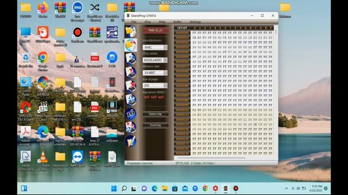Viewport: 348px width, 195px height.
Task: Open Windows Start menu on taskbar
Action: click(x=114, y=188)
